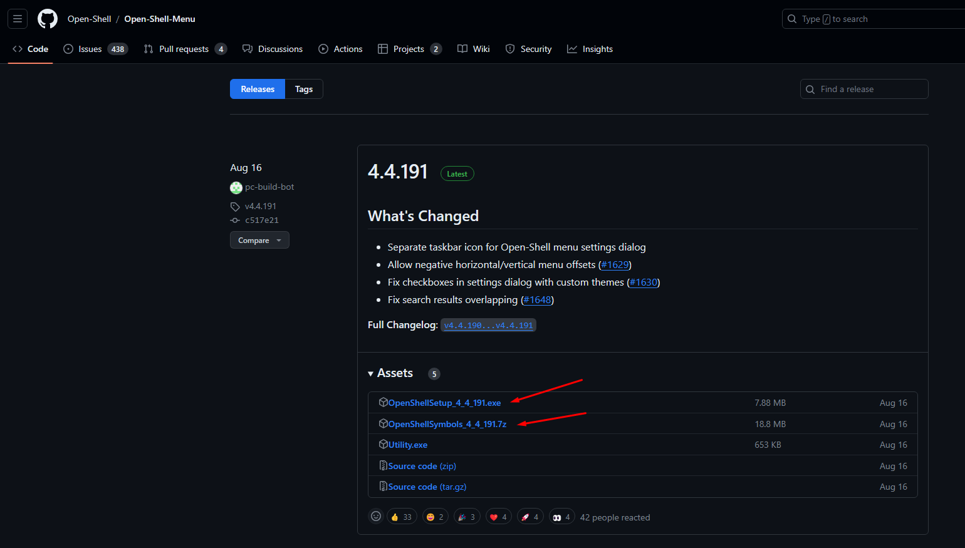965x548 pixels.
Task: Open the hamburger navigation menu
Action: click(x=18, y=19)
